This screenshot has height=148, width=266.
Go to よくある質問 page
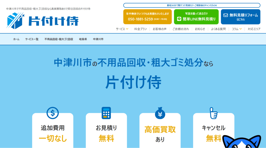coord(218,29)
